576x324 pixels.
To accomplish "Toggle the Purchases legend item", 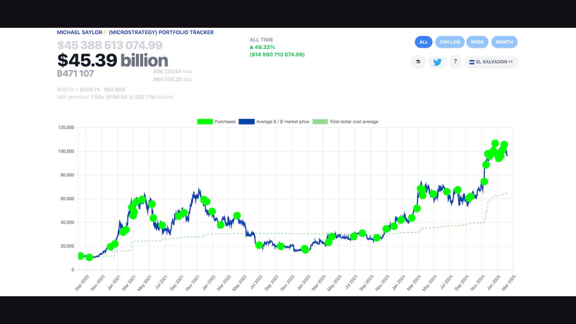I will pyautogui.click(x=216, y=121).
